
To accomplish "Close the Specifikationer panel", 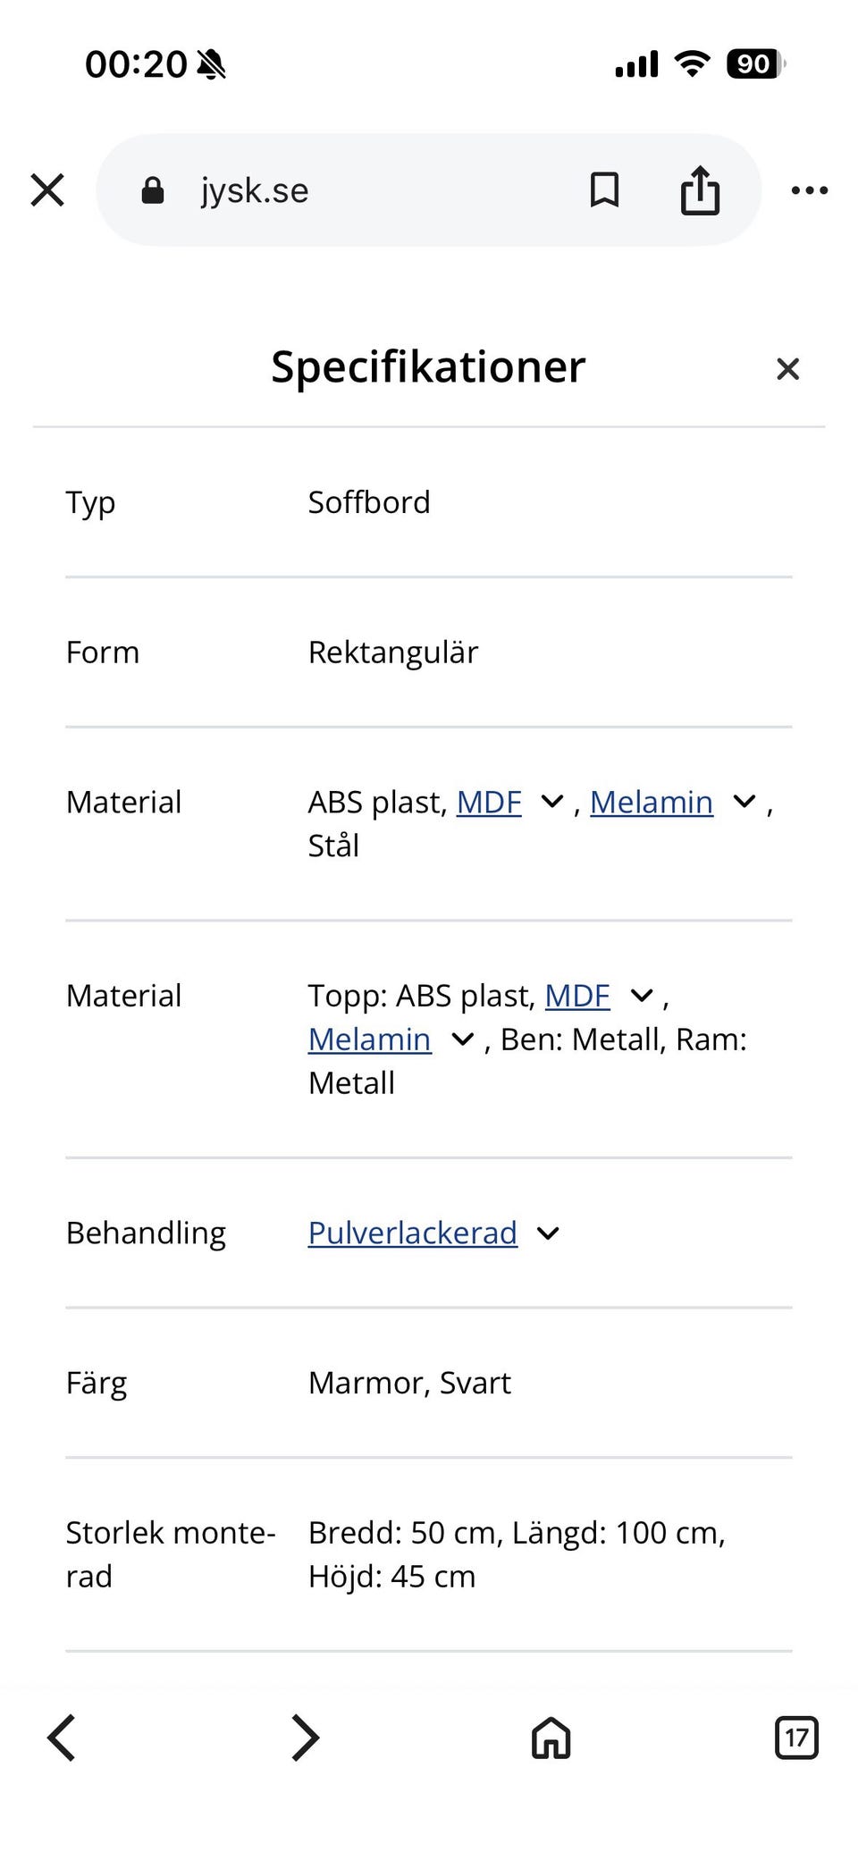I will pyautogui.click(x=787, y=368).
